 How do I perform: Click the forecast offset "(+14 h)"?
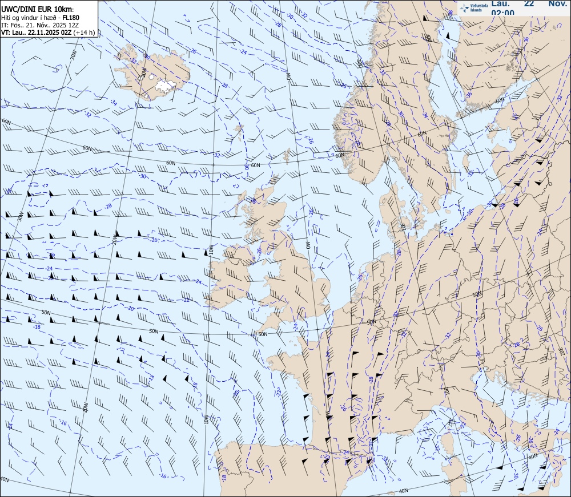coord(84,33)
